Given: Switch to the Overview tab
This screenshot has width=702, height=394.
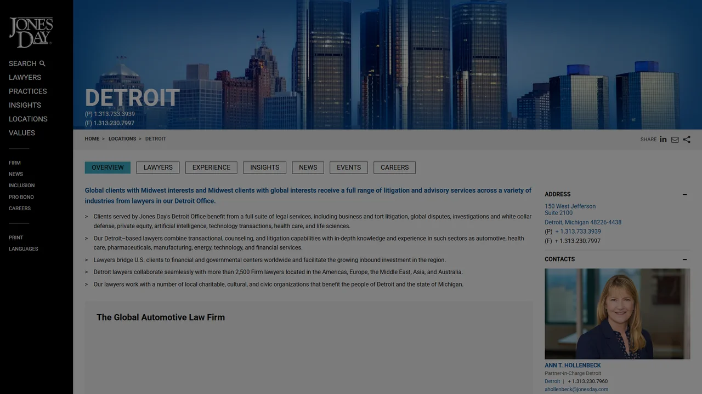Looking at the screenshot, I should 107,167.
